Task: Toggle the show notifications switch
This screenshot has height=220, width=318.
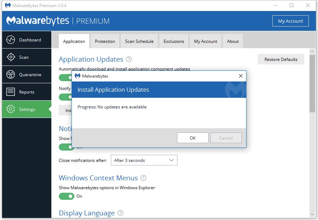Action: pos(67,147)
